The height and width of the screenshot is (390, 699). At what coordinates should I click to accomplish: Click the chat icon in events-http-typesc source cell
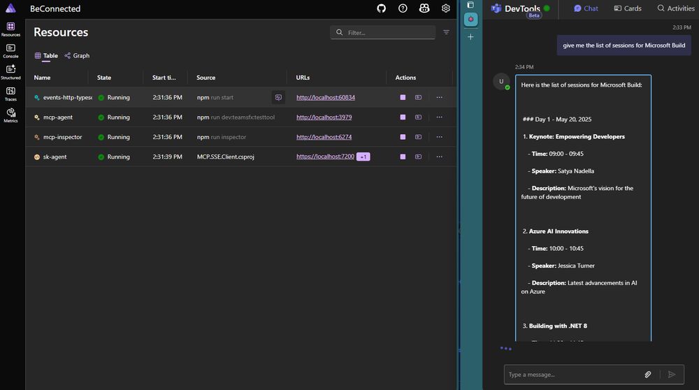(x=278, y=97)
